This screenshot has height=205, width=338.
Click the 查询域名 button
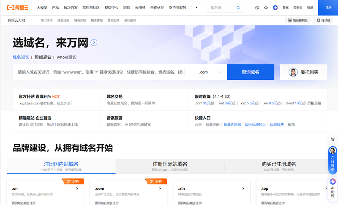(x=251, y=72)
